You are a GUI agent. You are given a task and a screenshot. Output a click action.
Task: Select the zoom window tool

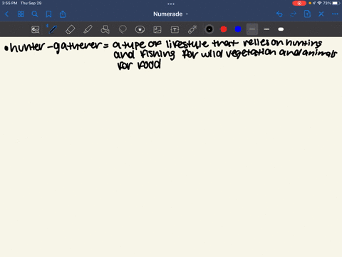tap(36, 29)
